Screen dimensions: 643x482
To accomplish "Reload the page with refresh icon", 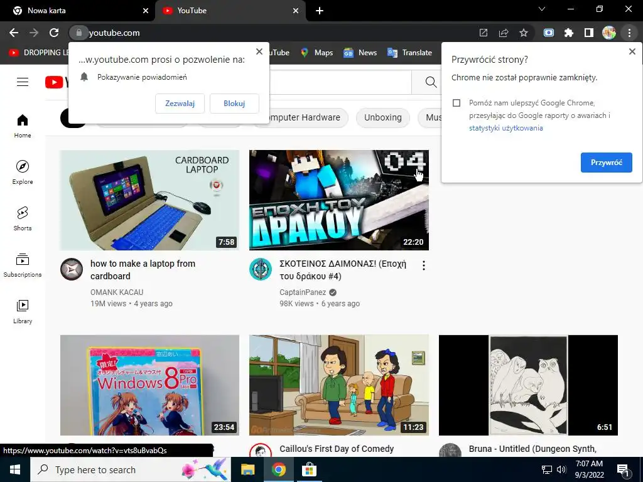I will click(x=54, y=33).
